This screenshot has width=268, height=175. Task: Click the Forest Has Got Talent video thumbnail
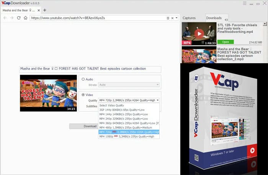pos(48,93)
